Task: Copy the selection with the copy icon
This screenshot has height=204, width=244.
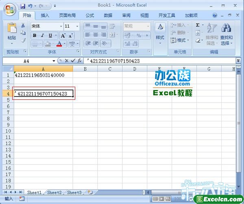Action: point(23,33)
